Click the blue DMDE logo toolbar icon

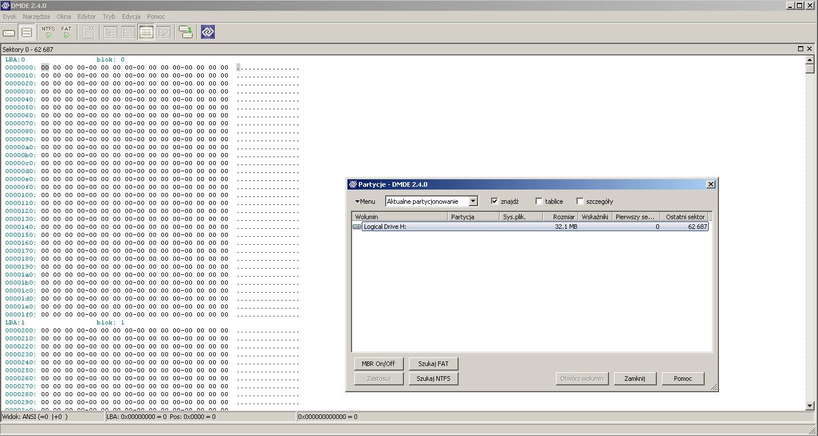tap(208, 32)
